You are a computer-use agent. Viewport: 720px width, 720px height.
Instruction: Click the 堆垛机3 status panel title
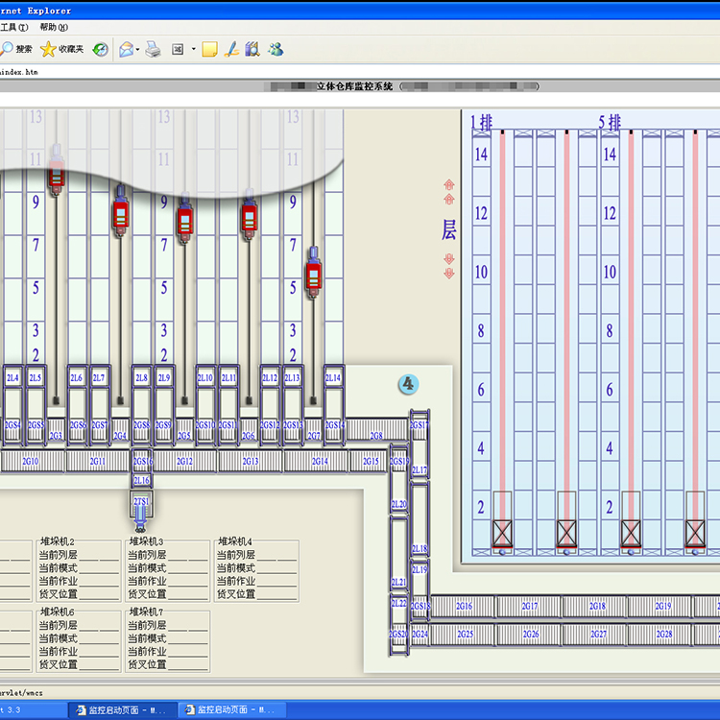pos(146,542)
